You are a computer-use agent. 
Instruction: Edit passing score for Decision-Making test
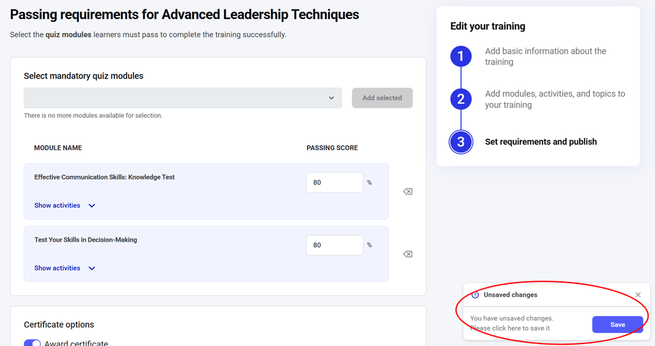pyautogui.click(x=335, y=246)
